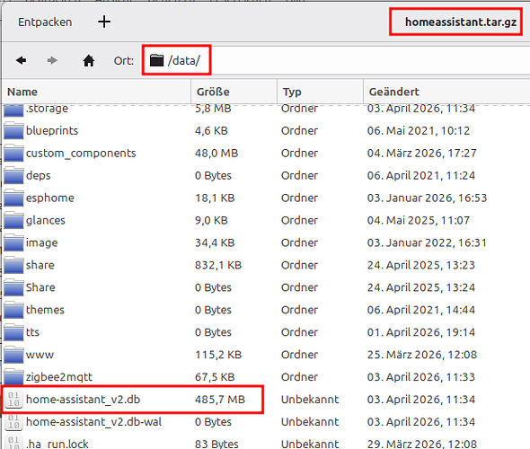Go forward with the right arrow icon
The image size is (530, 449).
(x=52, y=60)
